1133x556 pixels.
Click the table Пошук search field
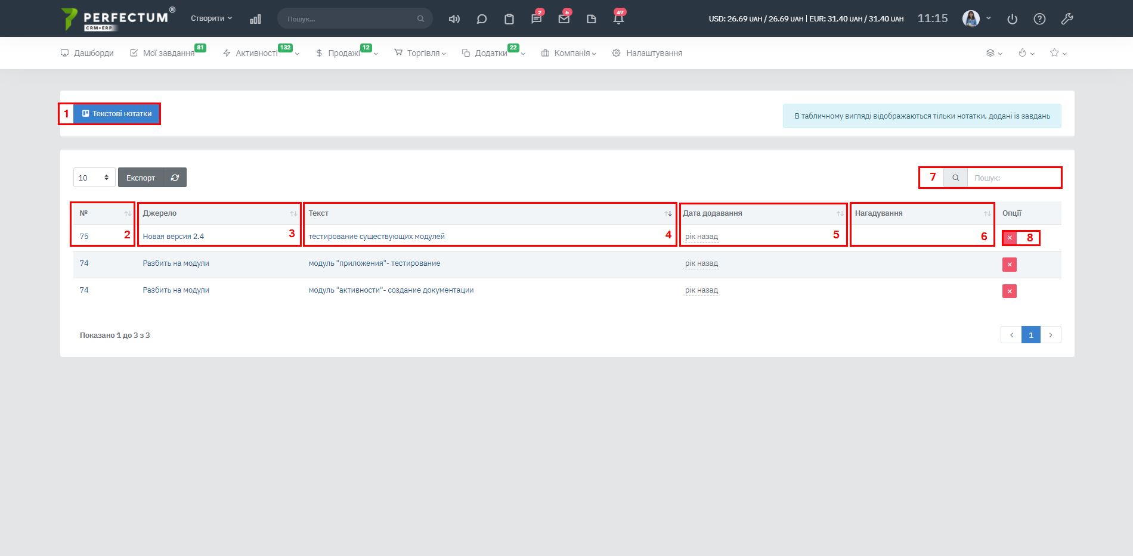[x=1013, y=178]
